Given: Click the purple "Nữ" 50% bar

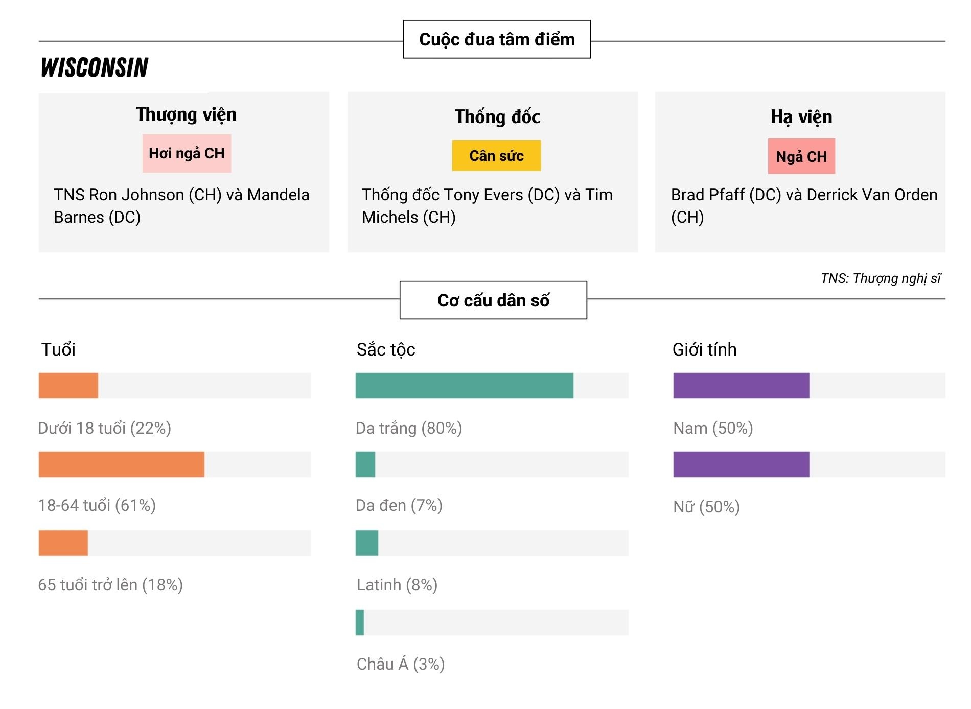Looking at the screenshot, I should point(741,464).
